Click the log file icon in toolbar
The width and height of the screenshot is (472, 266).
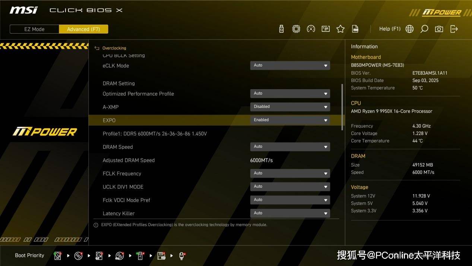click(355, 29)
